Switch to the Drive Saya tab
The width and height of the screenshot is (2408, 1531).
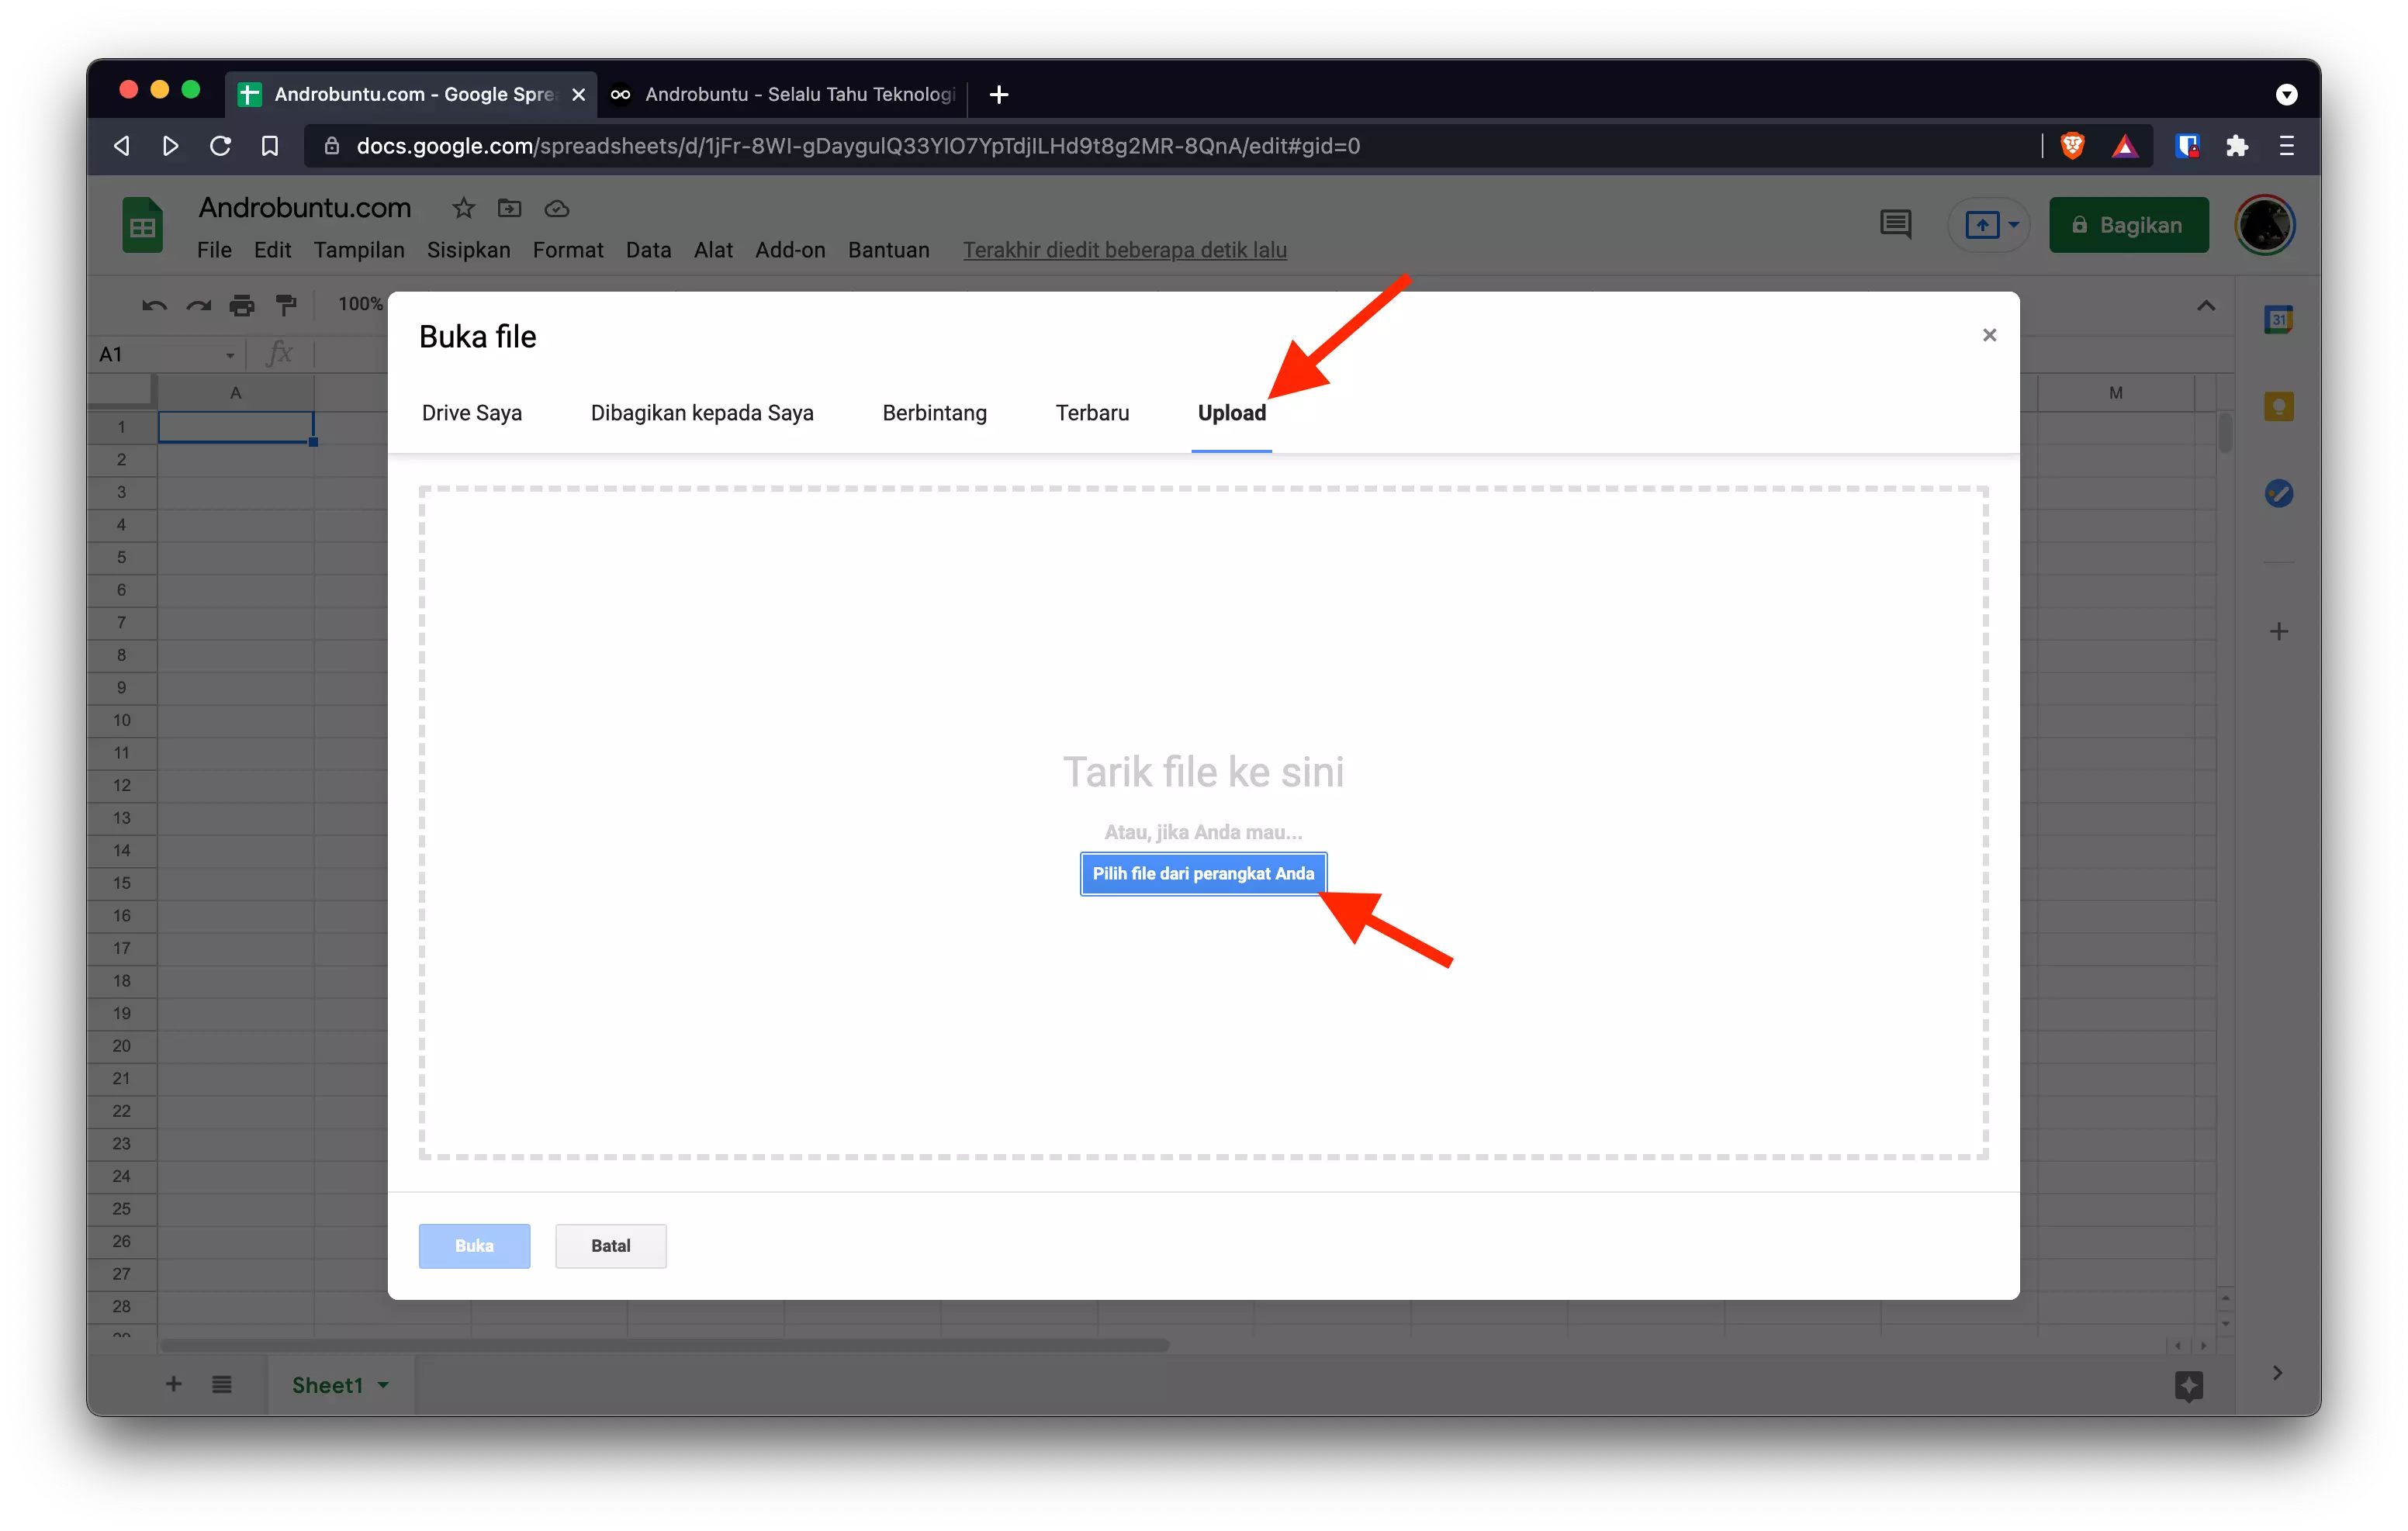[x=472, y=413]
